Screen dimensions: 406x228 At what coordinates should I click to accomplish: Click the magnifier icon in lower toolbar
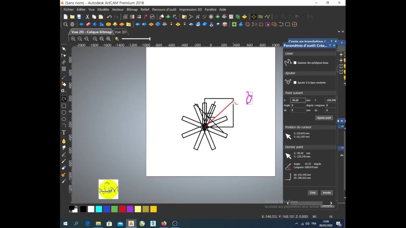(65, 24)
